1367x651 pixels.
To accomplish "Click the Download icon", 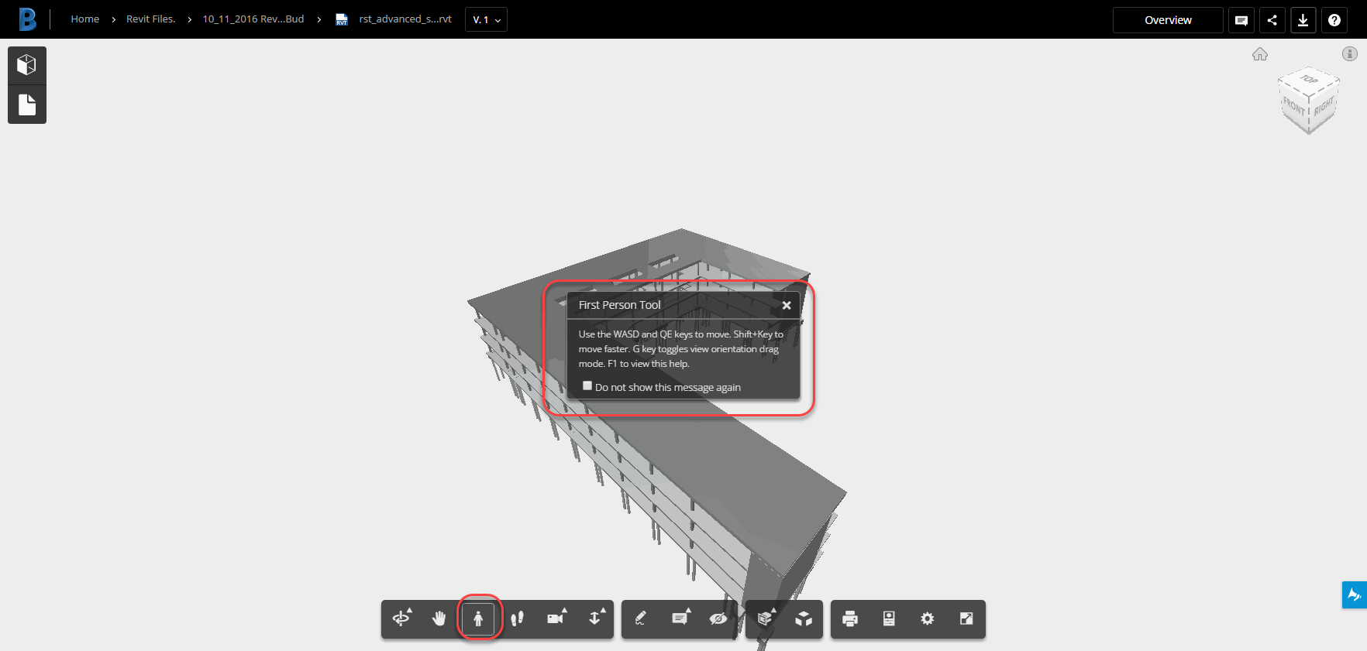I will point(1303,20).
